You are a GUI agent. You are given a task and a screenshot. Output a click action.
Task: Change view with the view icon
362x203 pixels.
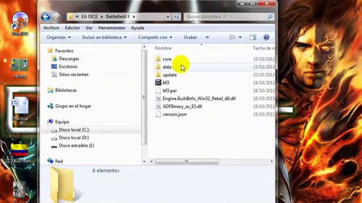[x=232, y=37]
